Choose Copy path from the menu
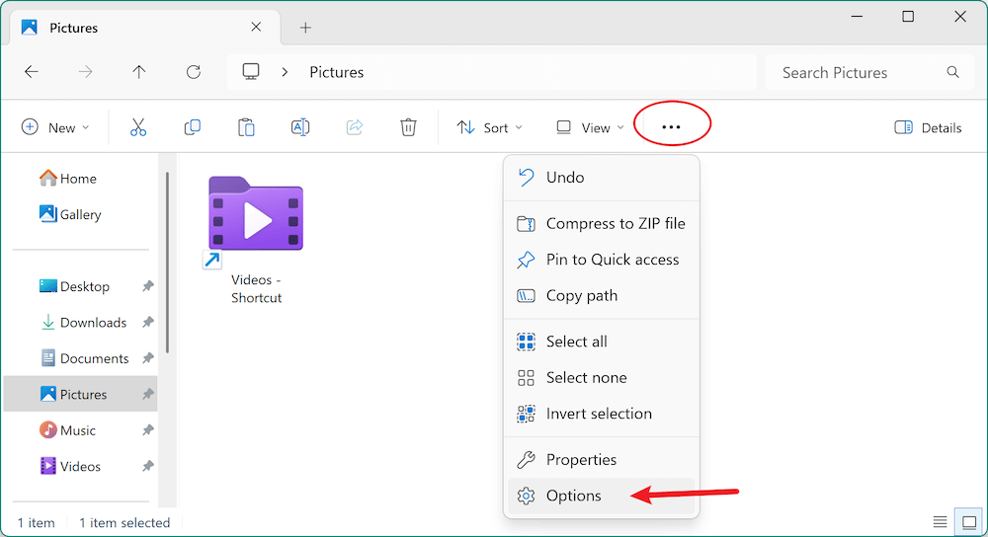988x537 pixels. pos(602,295)
